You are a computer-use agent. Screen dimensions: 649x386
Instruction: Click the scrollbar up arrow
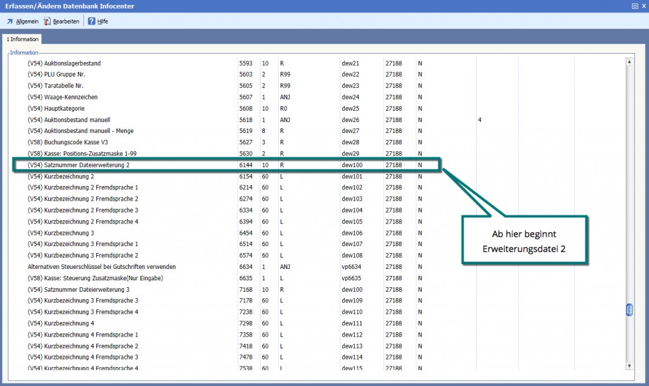tap(629, 62)
